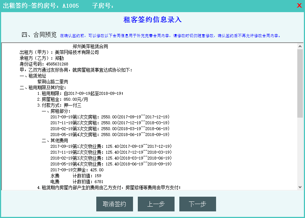This screenshot has width=305, height=218.
Task: Click the address line 紫荆山路二里岗
Action: click(x=53, y=82)
